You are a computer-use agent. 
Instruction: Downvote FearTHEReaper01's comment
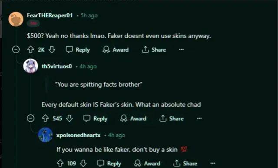[x=52, y=50]
